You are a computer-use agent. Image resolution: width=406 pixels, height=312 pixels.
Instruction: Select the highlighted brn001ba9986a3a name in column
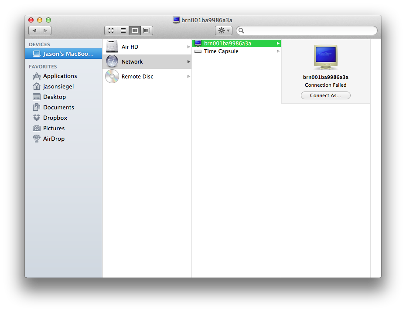pyautogui.click(x=227, y=44)
